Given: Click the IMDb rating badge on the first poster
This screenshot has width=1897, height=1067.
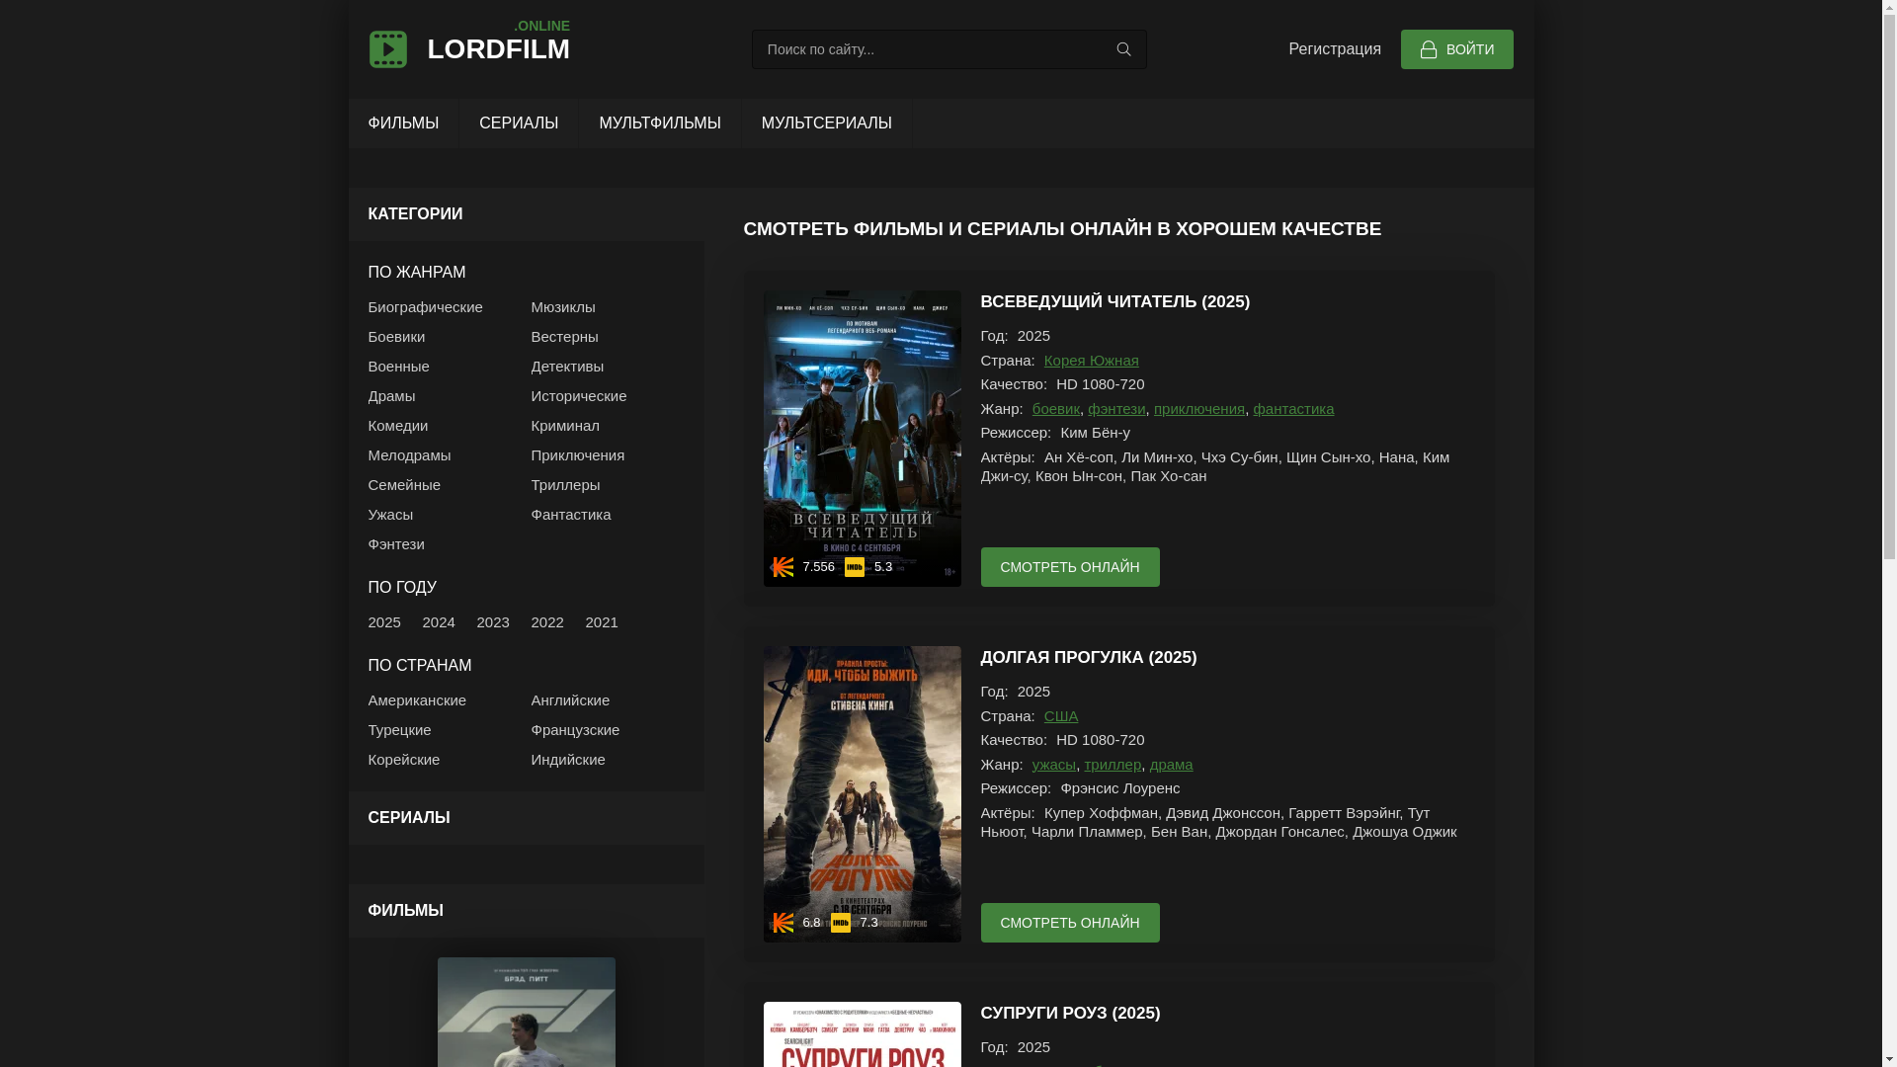Looking at the screenshot, I should (x=855, y=567).
